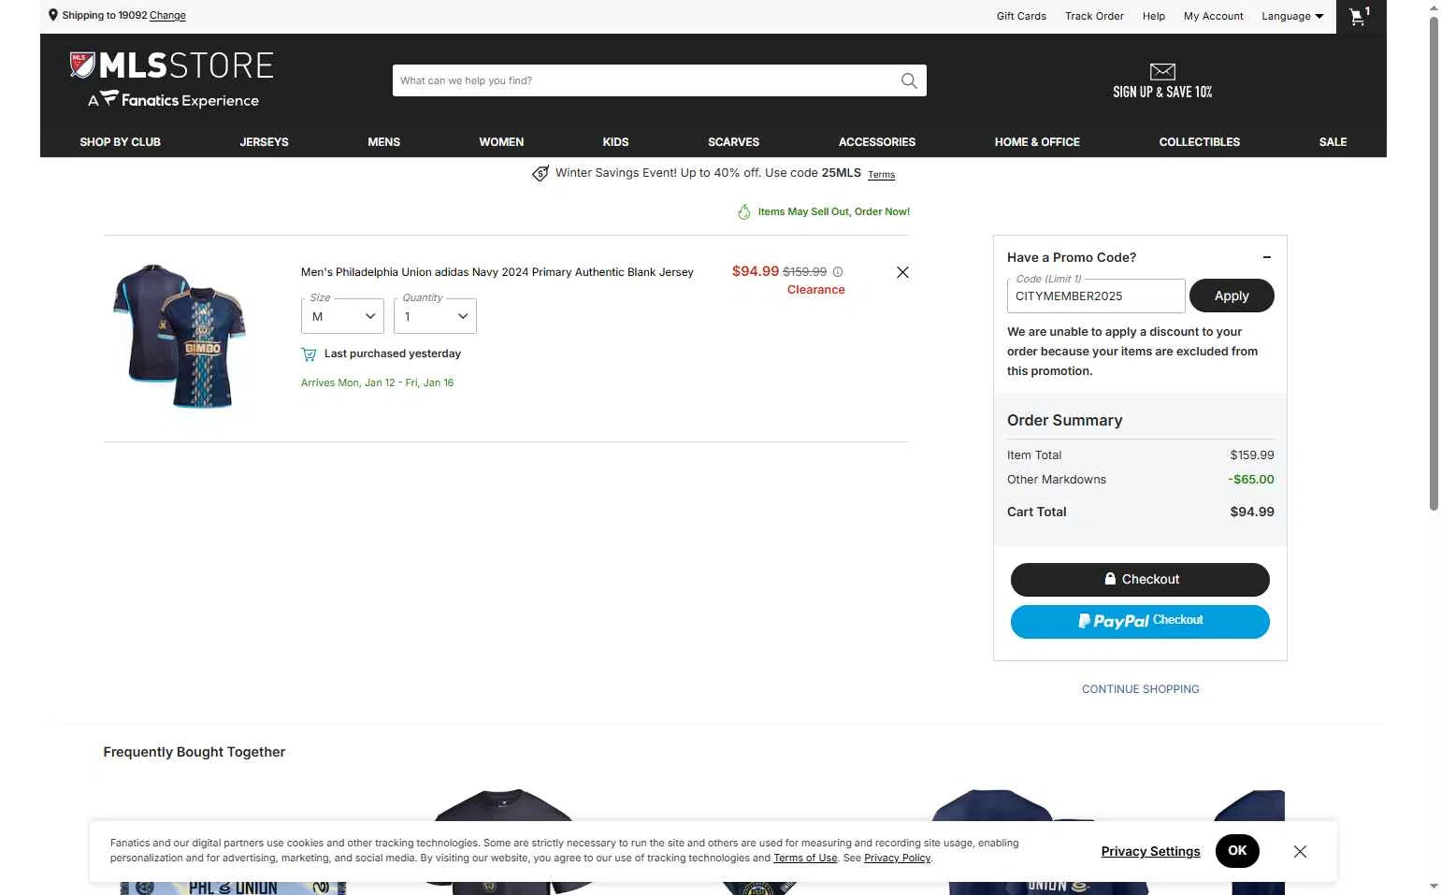This screenshot has width=1441, height=895.
Task: Click the cart last-purchased icon
Action: [309, 354]
